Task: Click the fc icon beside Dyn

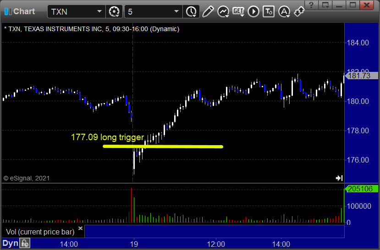Action: tap(25, 243)
